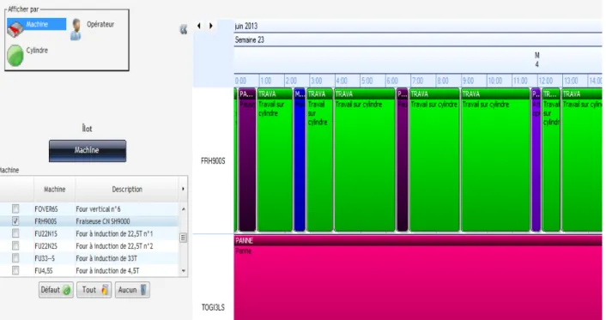Choose the Opérateur person icon

click(76, 29)
